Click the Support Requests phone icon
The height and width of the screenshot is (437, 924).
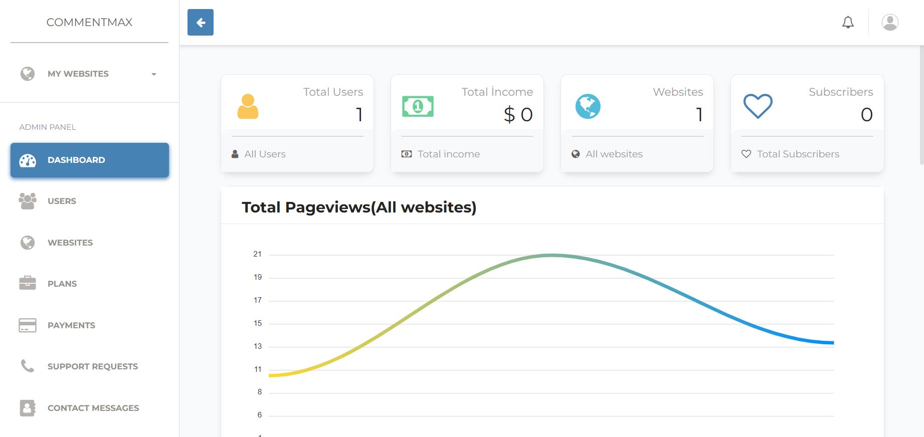tap(28, 366)
